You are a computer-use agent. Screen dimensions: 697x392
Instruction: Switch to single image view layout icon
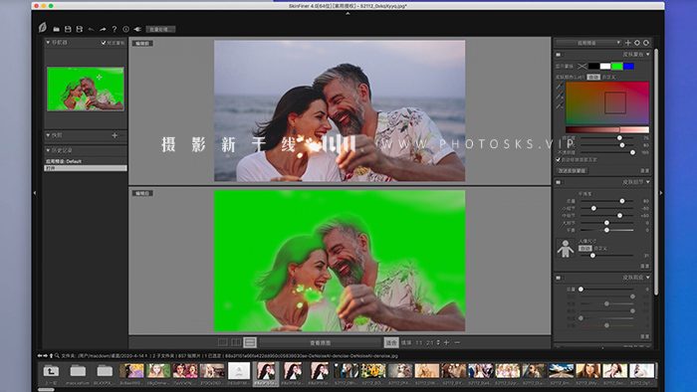click(x=223, y=342)
